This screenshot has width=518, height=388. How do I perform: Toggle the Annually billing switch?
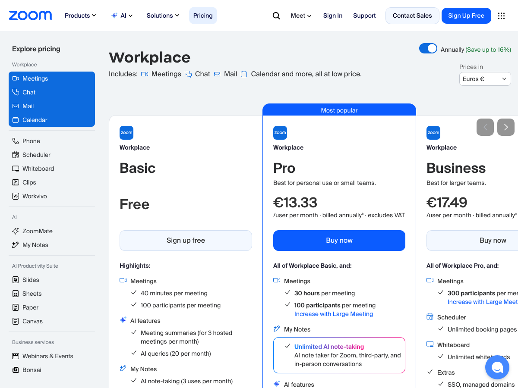click(x=428, y=49)
